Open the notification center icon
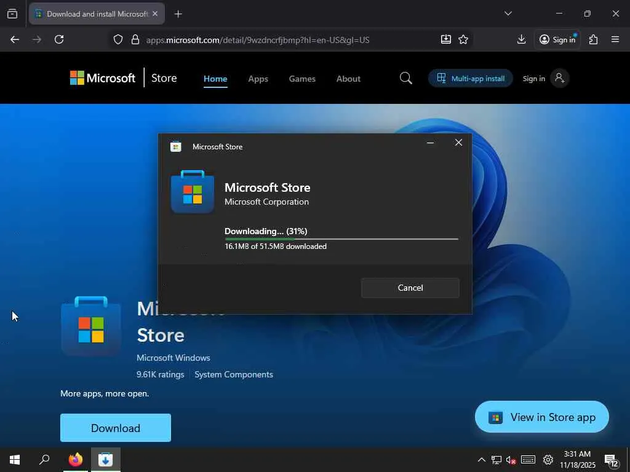The height and width of the screenshot is (472, 630). click(612, 460)
